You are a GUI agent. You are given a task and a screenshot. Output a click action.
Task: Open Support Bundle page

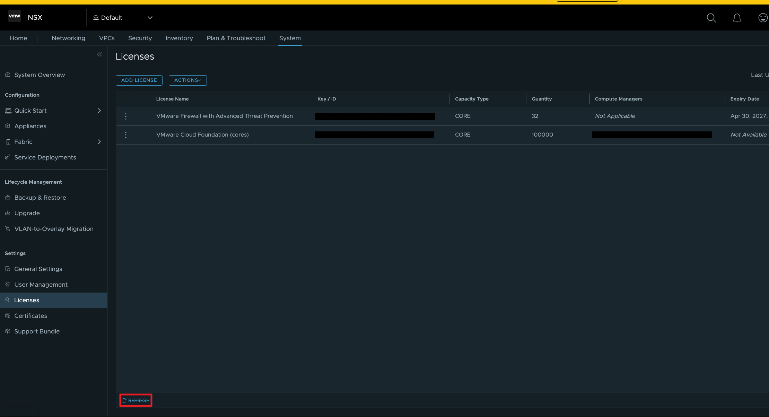[x=37, y=331]
